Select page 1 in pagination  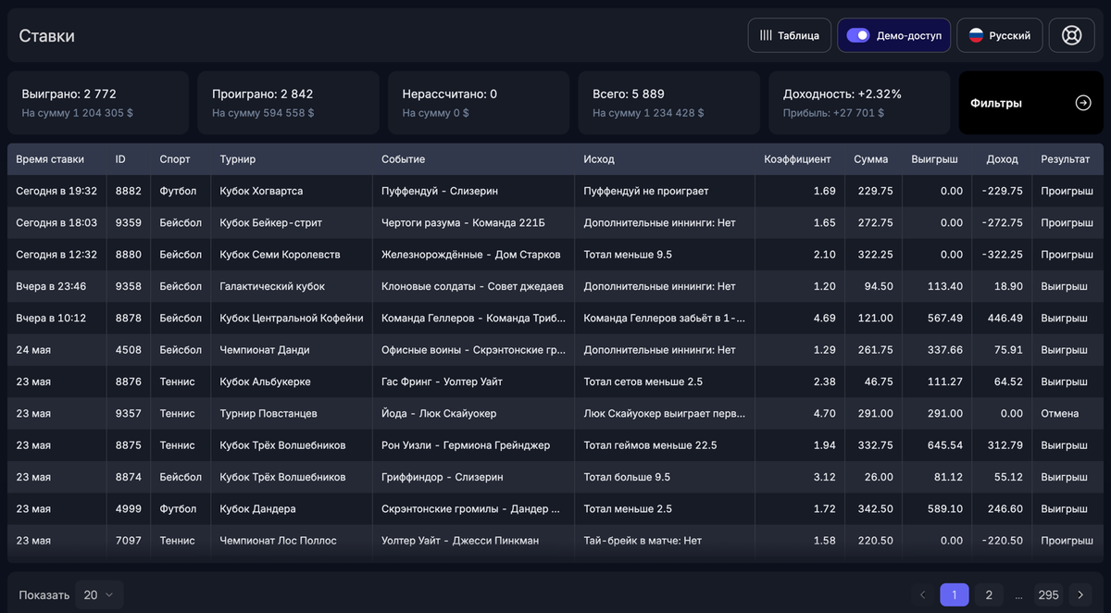[x=955, y=594]
